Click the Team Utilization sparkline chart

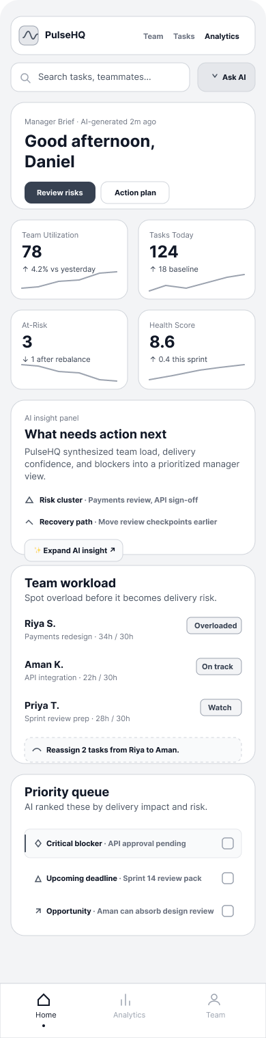pos(69,280)
